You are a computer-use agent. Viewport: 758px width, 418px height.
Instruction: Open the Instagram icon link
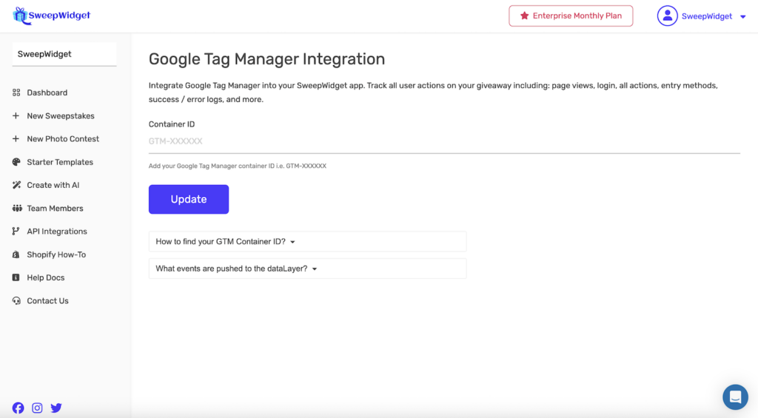pos(37,408)
